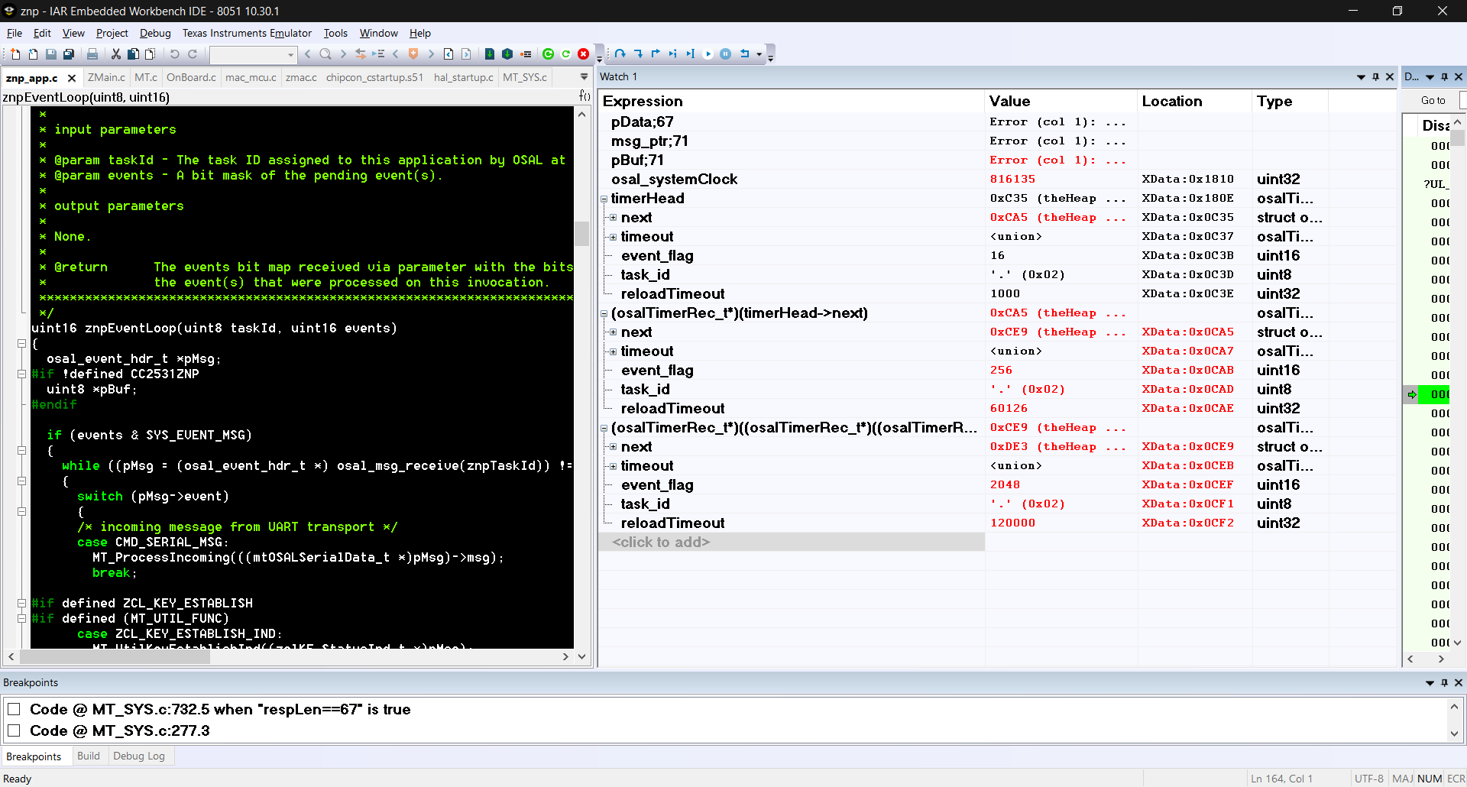
Task: Click the Print toolbar icon
Action: coord(92,54)
